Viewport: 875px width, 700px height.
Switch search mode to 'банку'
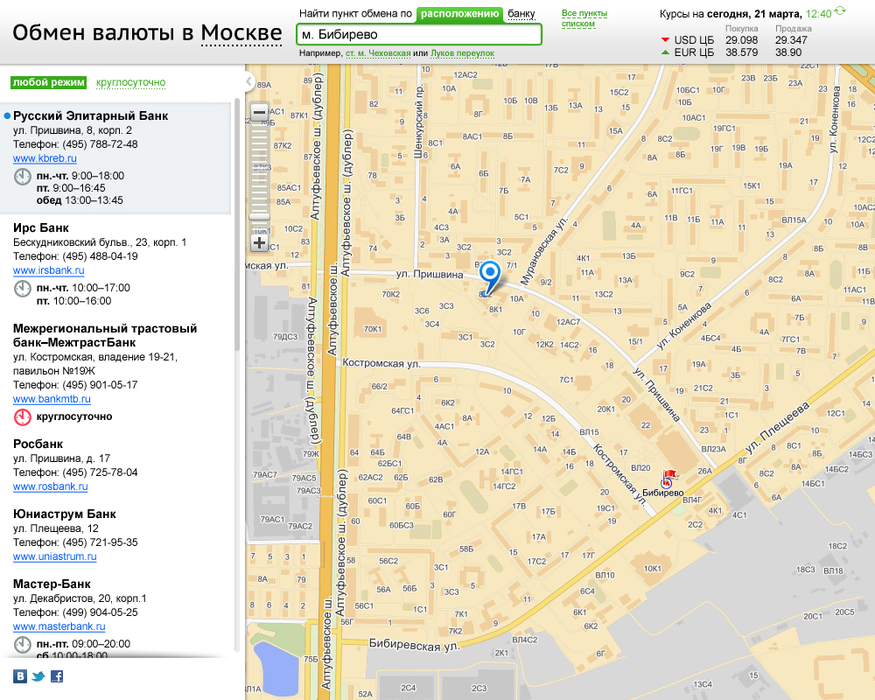point(521,14)
